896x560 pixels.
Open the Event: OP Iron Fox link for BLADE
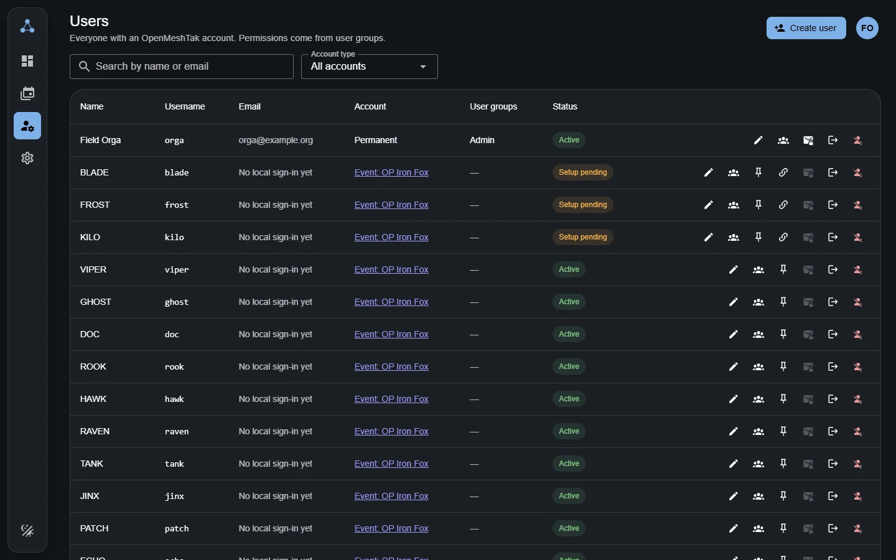click(391, 173)
